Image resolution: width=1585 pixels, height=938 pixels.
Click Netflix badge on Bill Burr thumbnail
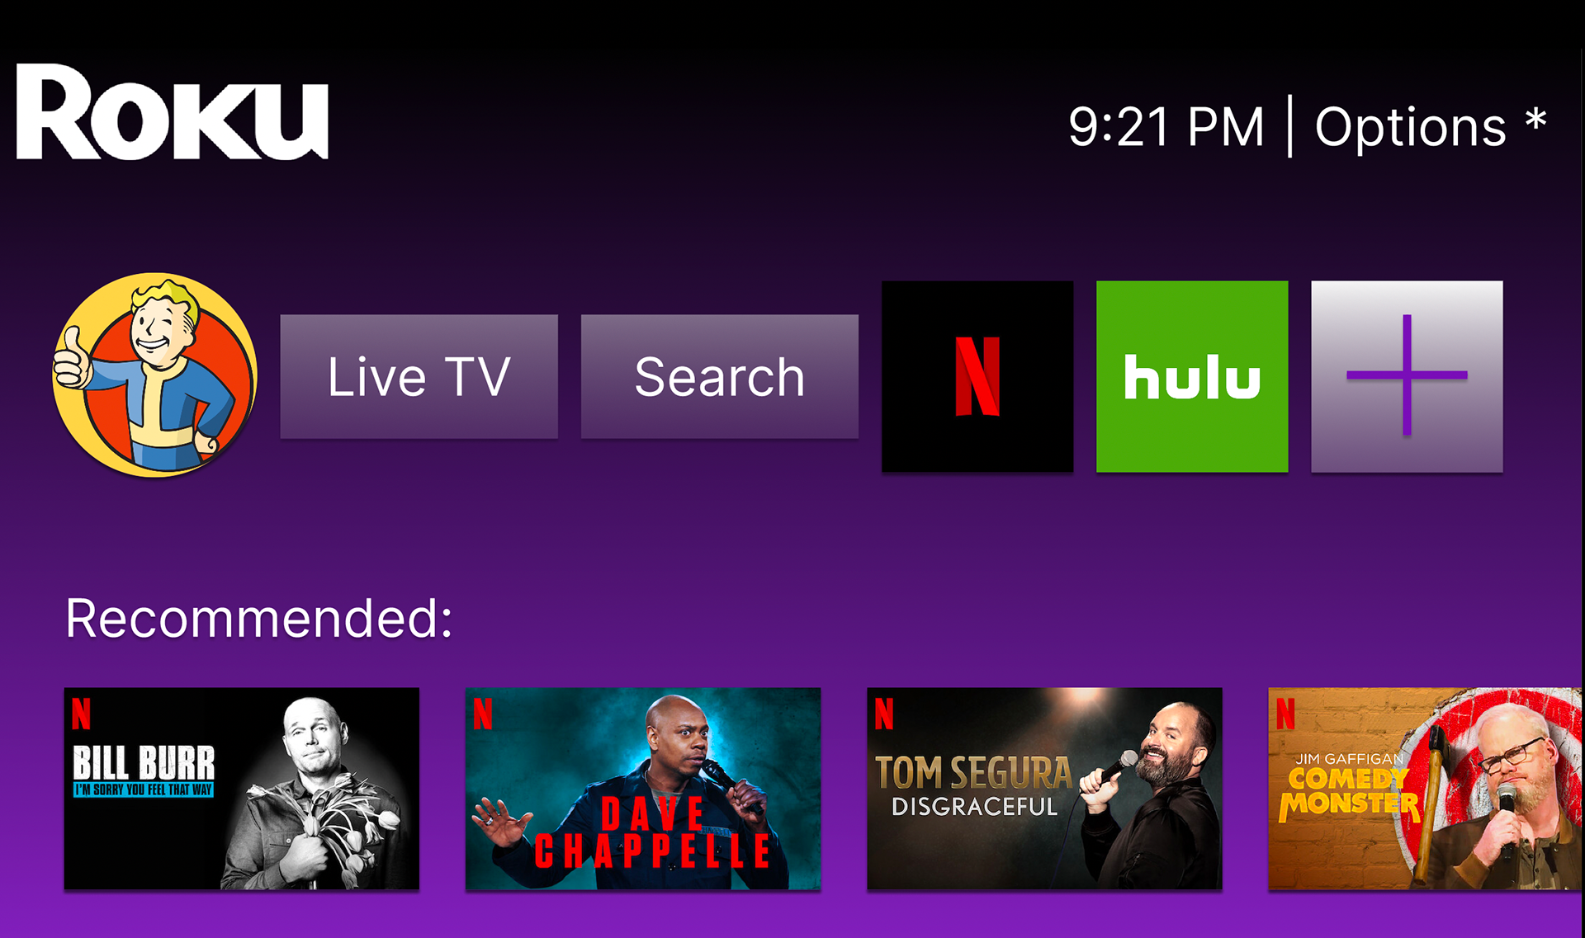[x=81, y=714]
